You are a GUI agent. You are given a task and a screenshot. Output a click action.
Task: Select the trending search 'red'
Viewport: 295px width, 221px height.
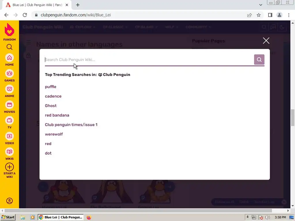48,144
